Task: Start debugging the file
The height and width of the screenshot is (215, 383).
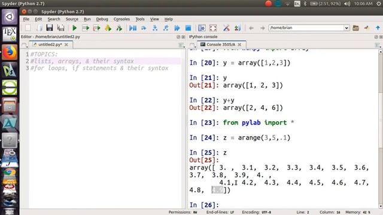Action: tap(133, 28)
